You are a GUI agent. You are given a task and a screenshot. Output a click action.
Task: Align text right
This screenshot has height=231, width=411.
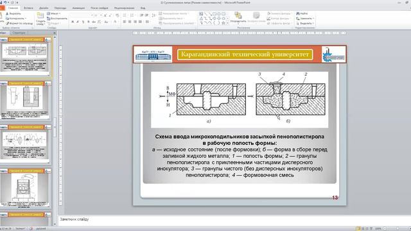135,22
